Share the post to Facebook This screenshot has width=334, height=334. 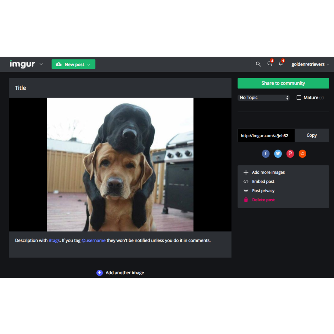(x=266, y=154)
